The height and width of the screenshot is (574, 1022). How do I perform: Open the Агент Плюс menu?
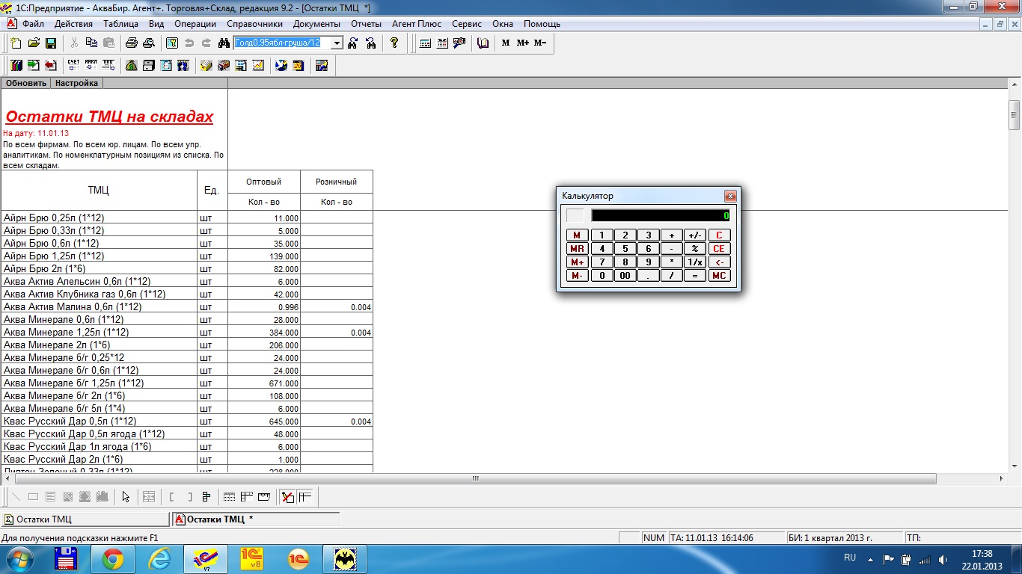click(x=417, y=24)
